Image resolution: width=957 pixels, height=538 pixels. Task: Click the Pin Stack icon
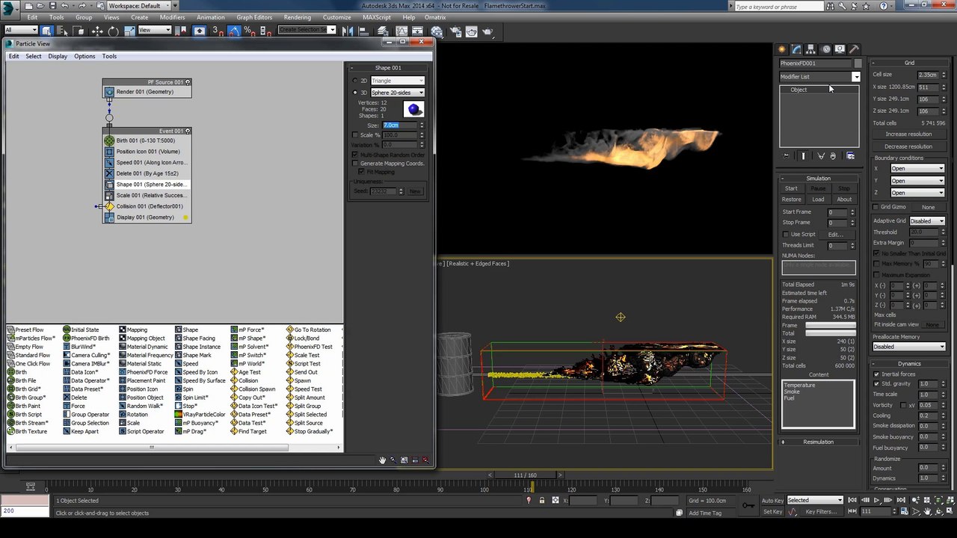coord(786,156)
